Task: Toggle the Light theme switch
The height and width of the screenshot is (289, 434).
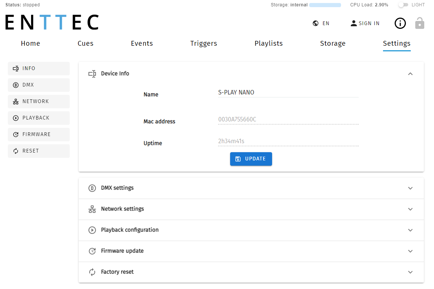Action: [x=403, y=5]
